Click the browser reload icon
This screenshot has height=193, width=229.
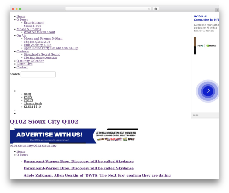point(149,9)
